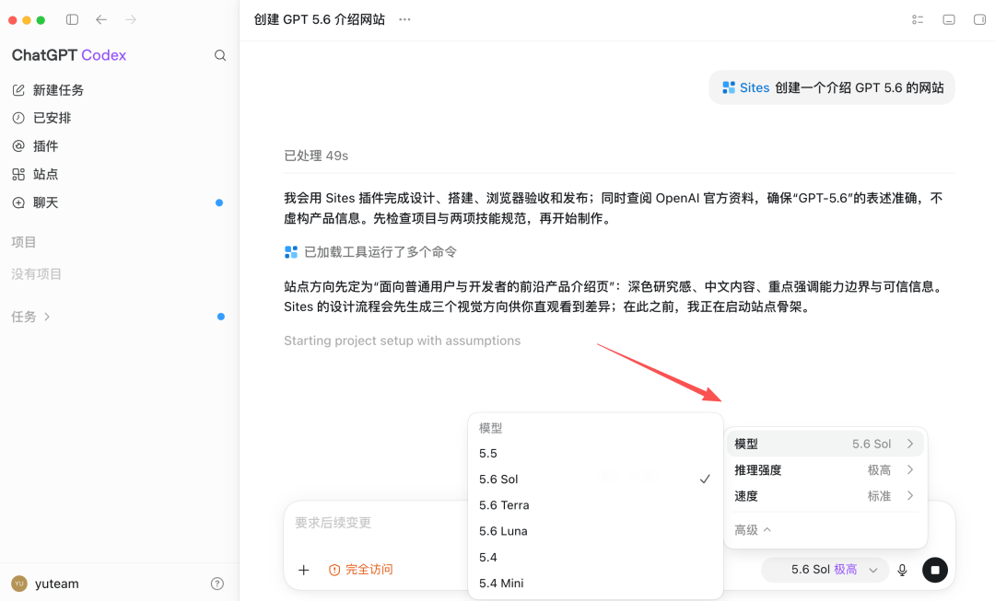995x601 pixels.
Task: Open the 推理强度 submenu row
Action: (x=825, y=469)
